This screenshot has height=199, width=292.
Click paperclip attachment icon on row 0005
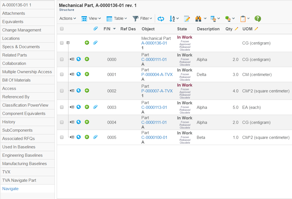(x=95, y=137)
